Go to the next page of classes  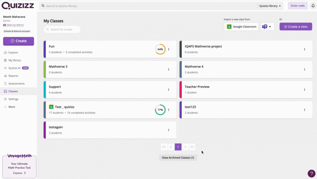[185, 147]
